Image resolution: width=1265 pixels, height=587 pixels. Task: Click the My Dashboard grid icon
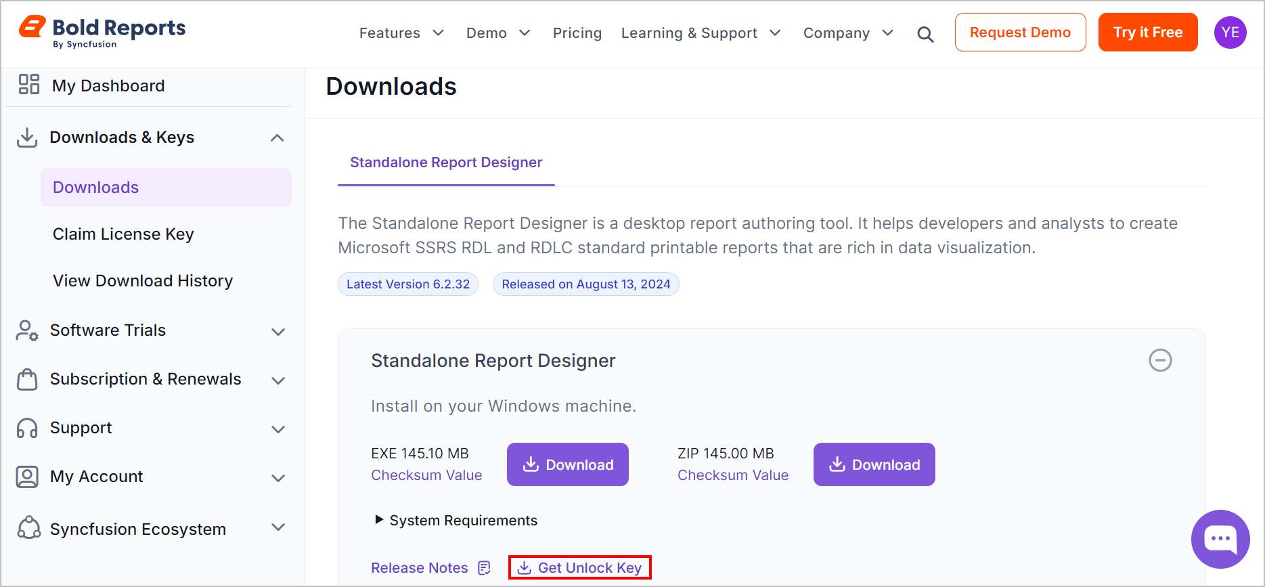(x=29, y=84)
